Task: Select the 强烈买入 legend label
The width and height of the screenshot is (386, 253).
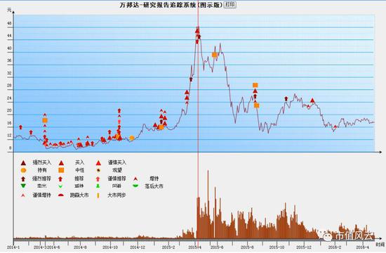Action: [x=42, y=162]
